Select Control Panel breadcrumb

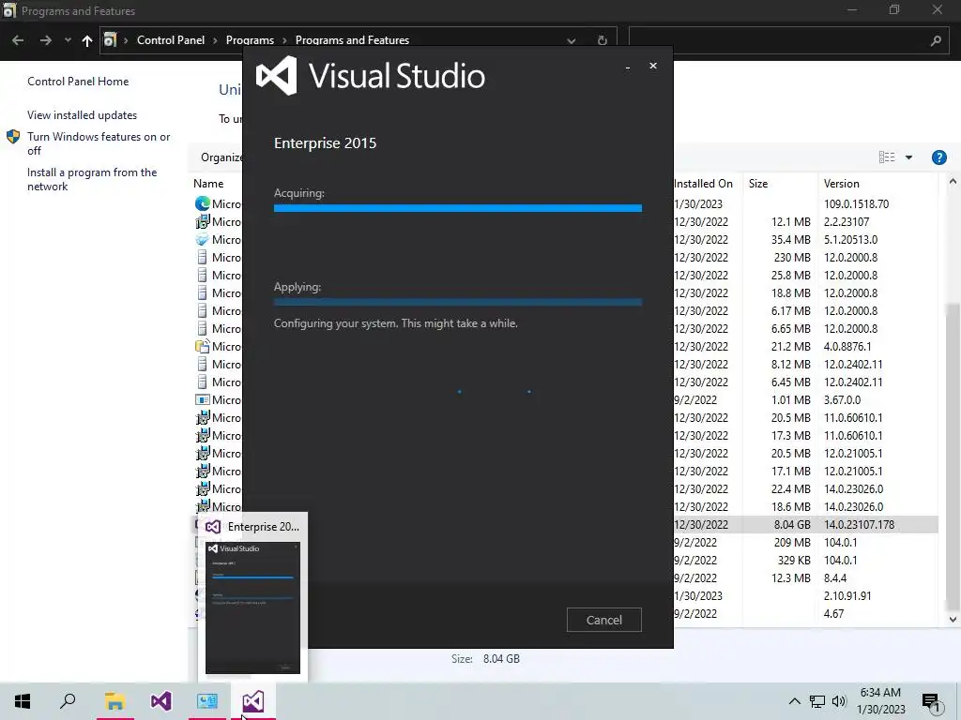[x=171, y=39]
